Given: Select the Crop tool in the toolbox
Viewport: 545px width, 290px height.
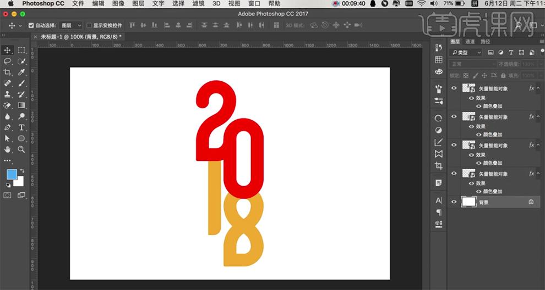Looking at the screenshot, I should tap(7, 72).
